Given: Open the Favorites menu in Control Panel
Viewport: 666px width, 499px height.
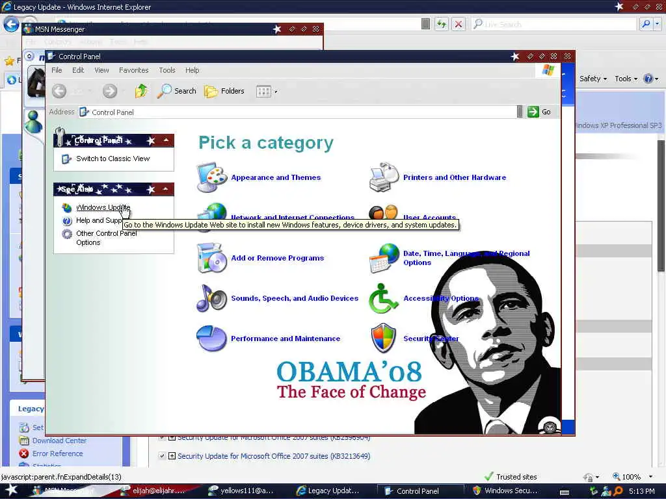Looking at the screenshot, I should coord(134,70).
